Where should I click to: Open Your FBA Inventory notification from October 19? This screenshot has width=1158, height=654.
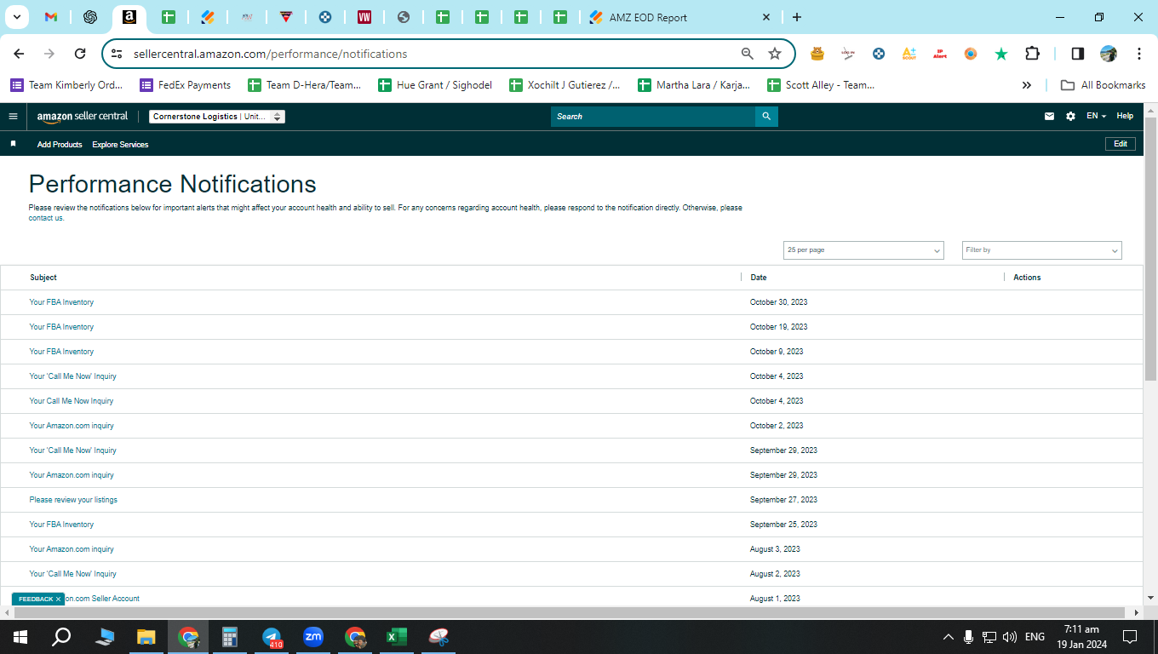point(61,327)
